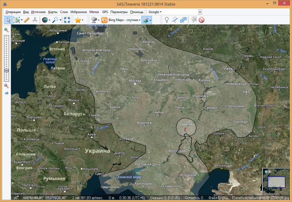The width and height of the screenshot is (292, 202).
Task: Expand the globe icon dropdown arrow
Action: [x=50, y=20]
